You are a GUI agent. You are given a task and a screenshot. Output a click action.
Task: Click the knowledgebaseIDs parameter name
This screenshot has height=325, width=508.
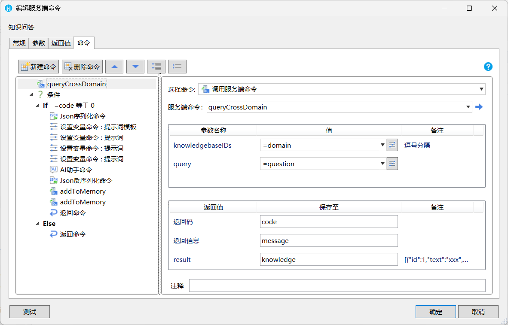pos(202,146)
